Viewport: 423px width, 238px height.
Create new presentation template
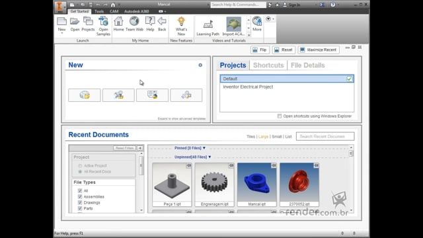tap(186, 95)
